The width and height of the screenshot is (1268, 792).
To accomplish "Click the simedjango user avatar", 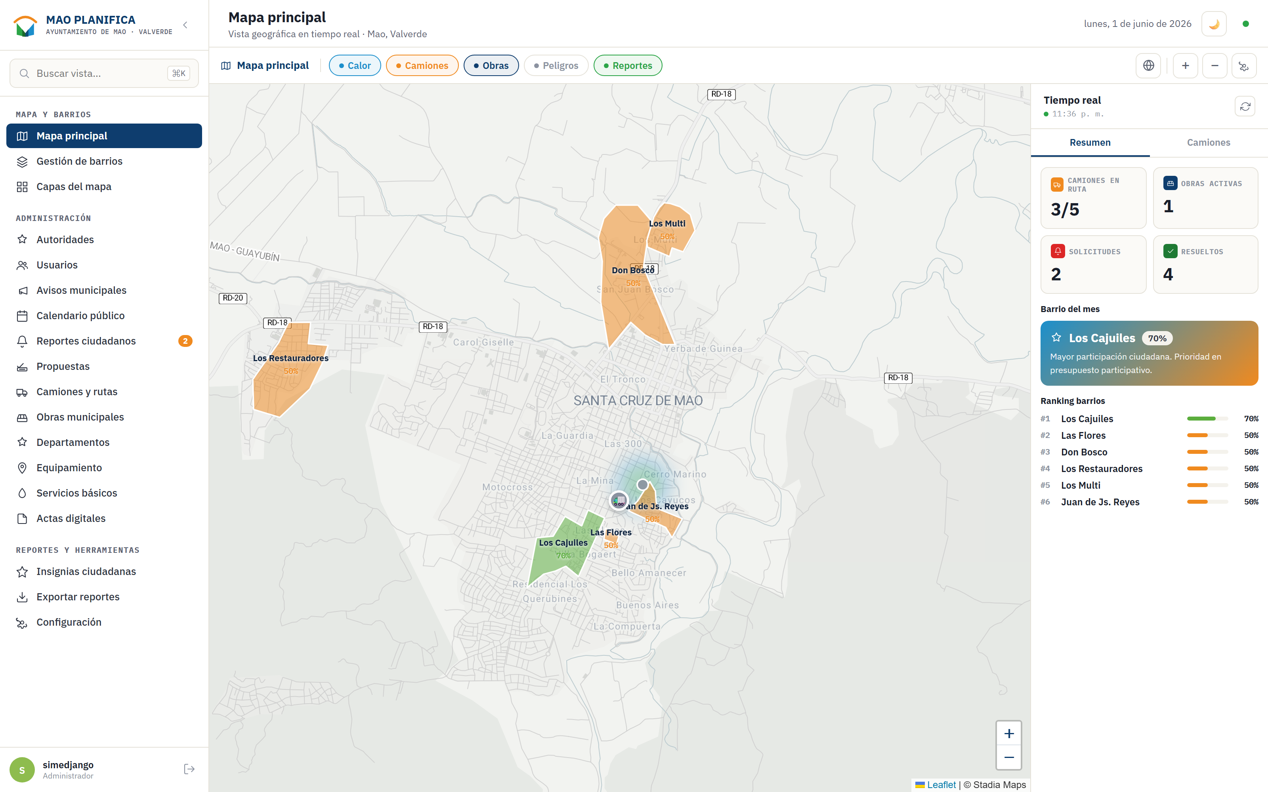I will [22, 769].
